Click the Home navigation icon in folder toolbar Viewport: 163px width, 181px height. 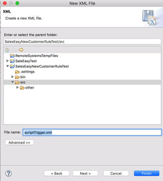[8, 50]
